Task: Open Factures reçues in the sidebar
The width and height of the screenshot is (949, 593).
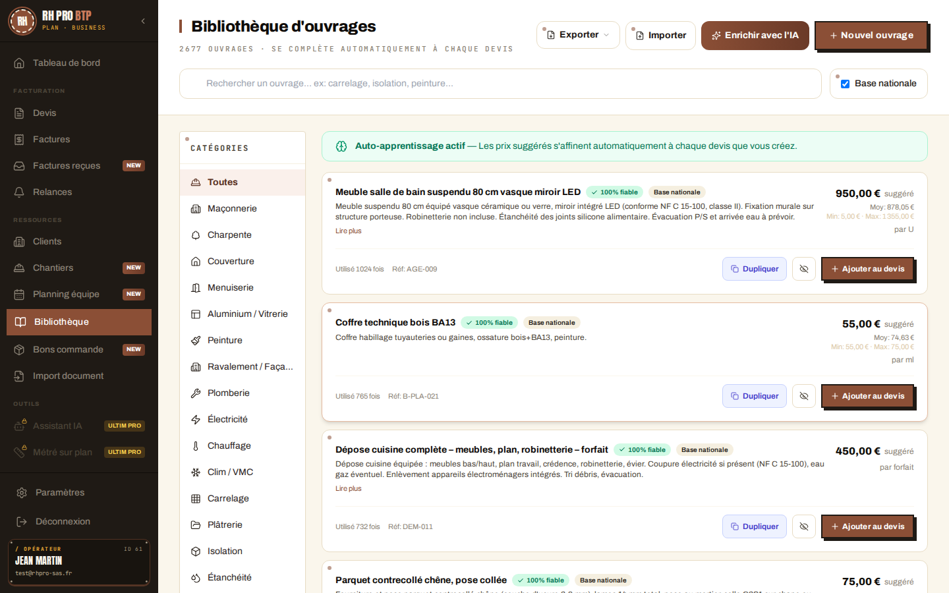Action: [79, 165]
